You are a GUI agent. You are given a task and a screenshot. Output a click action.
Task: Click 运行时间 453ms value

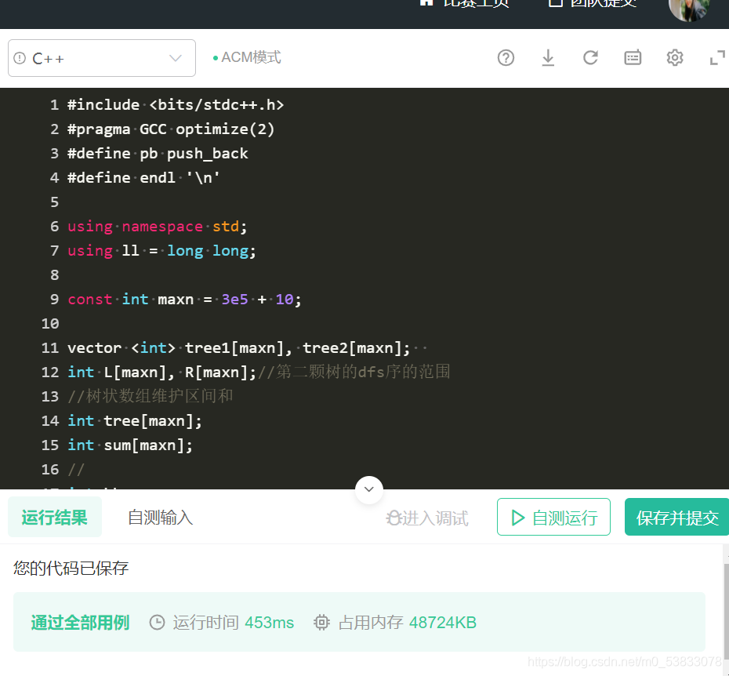click(269, 623)
